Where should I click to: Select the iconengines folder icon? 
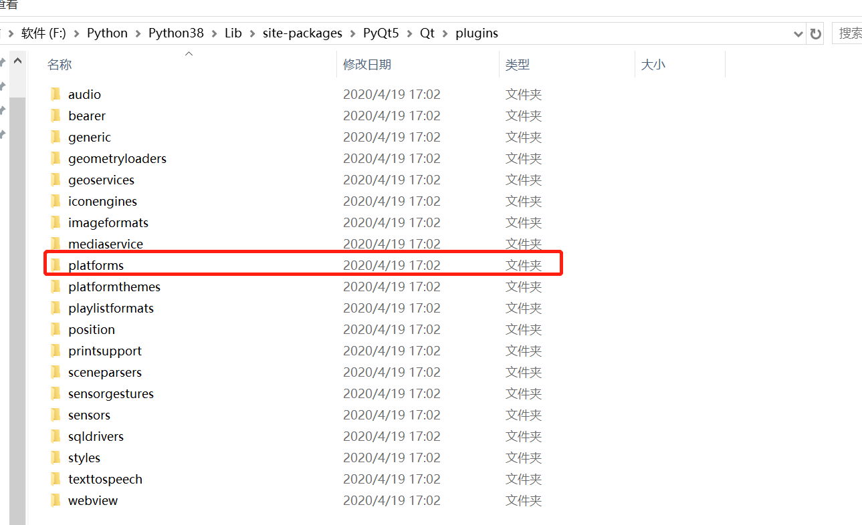pyautogui.click(x=56, y=201)
